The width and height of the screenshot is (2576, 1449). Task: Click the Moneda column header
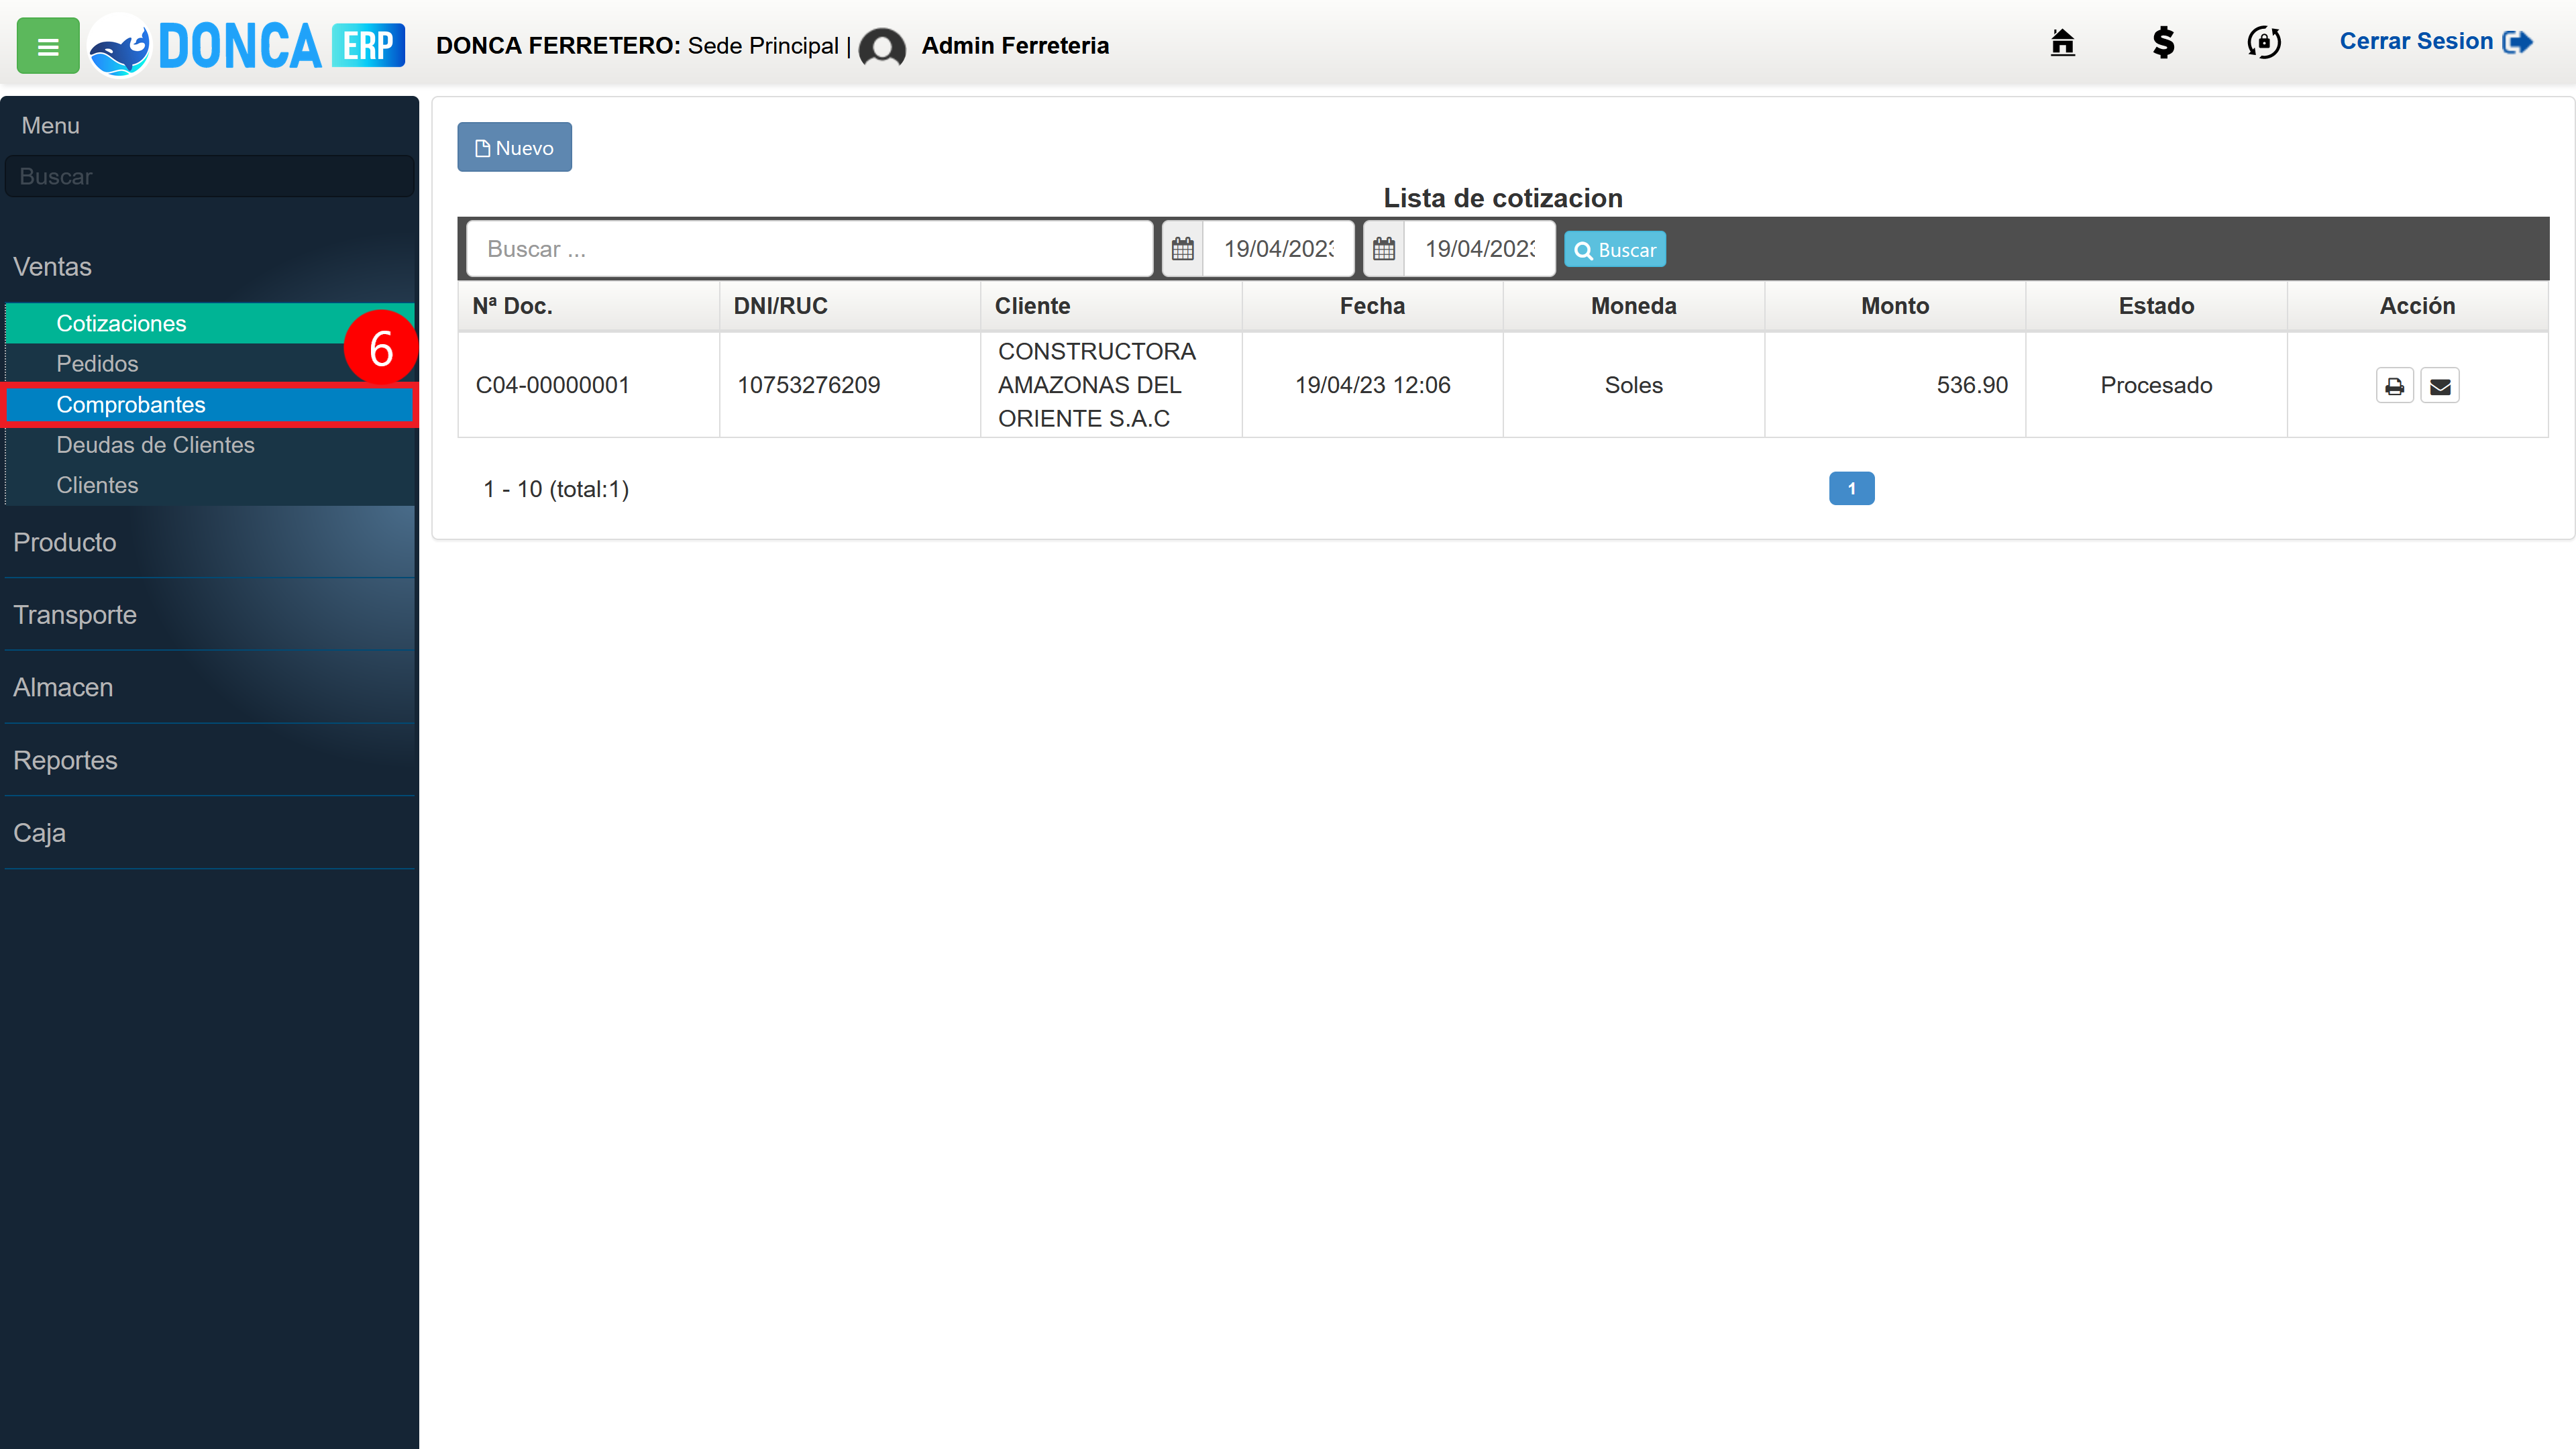(x=1634, y=306)
